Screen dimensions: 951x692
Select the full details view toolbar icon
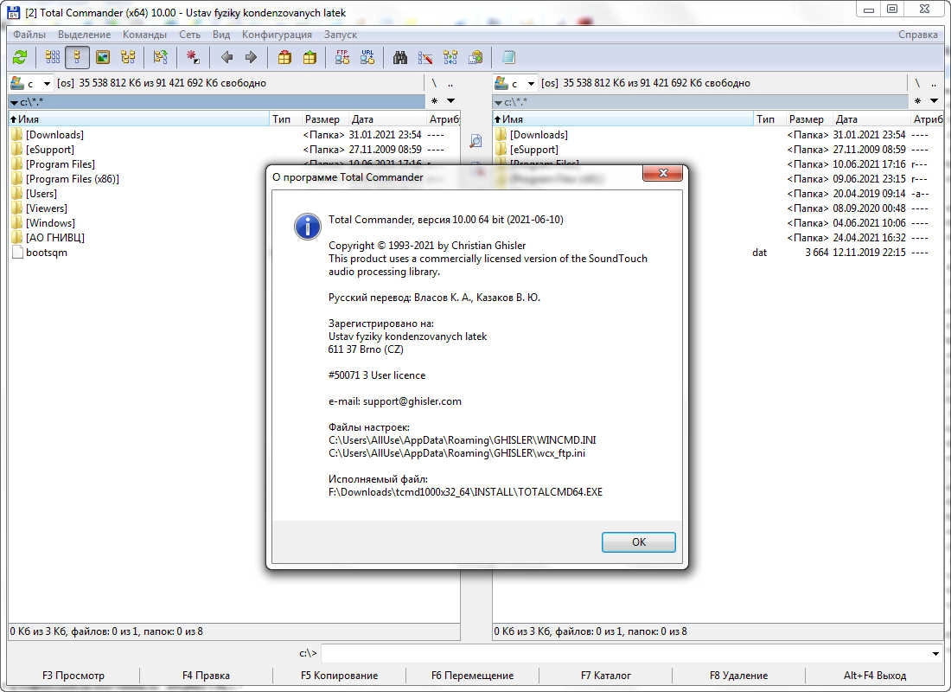pos(77,58)
